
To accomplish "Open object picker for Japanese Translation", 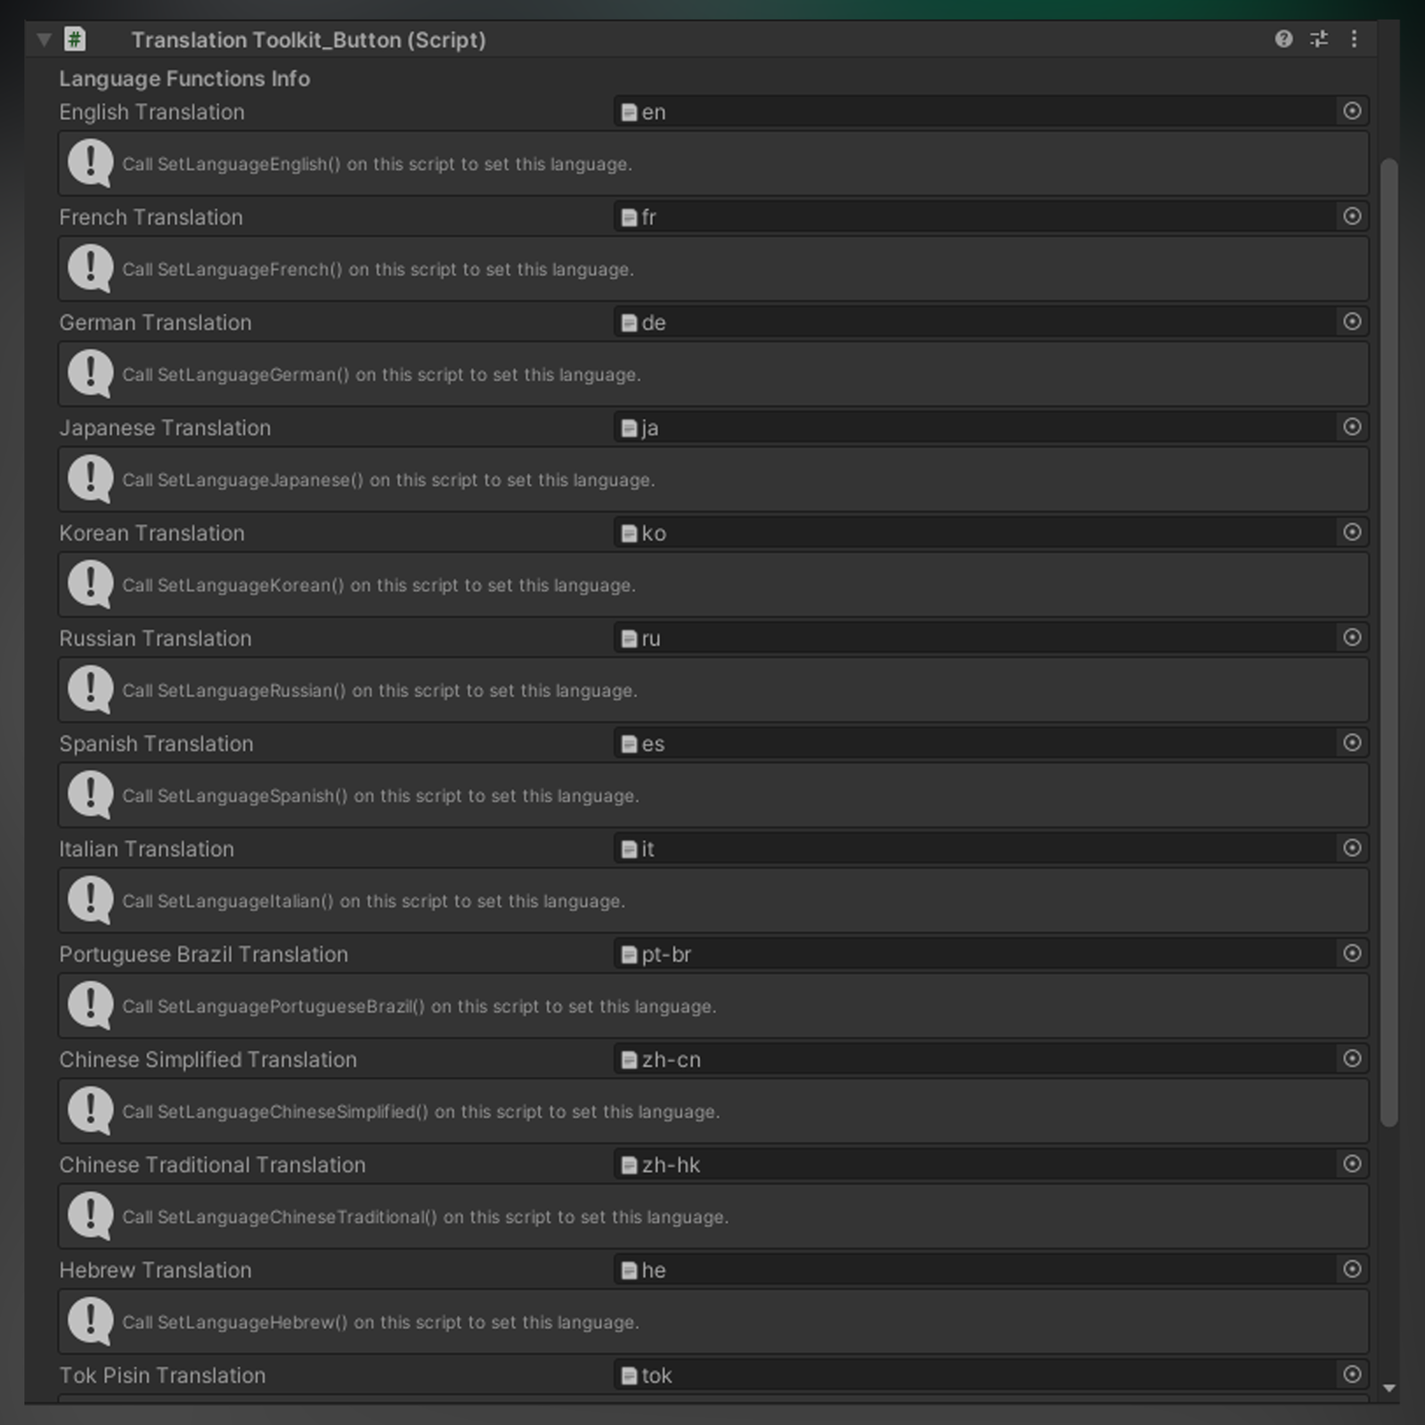I will click(1351, 427).
